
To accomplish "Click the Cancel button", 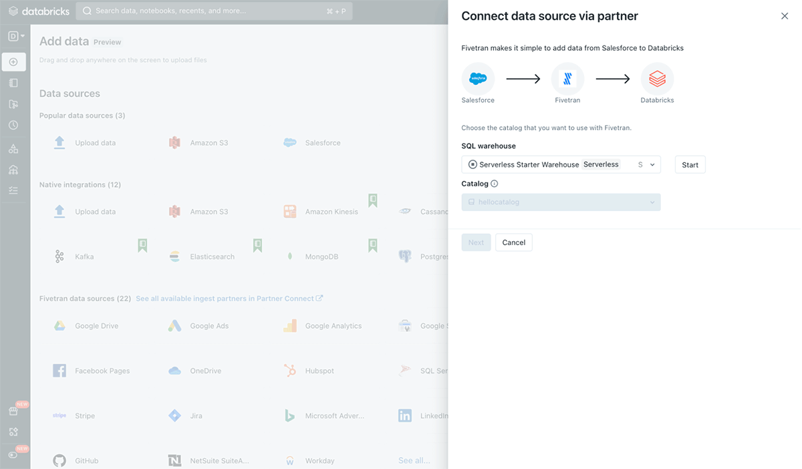I will [x=513, y=243].
